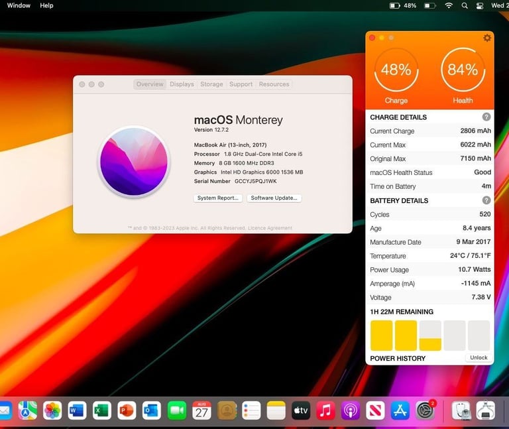Open Outlook from the dock
509x429 pixels.
point(152,410)
